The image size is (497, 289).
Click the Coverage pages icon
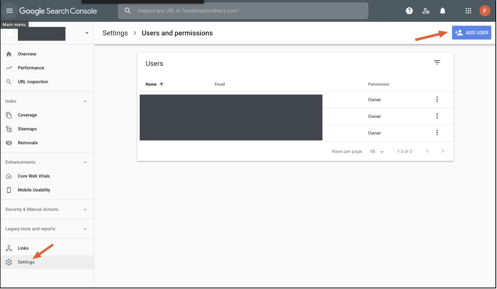(9, 115)
